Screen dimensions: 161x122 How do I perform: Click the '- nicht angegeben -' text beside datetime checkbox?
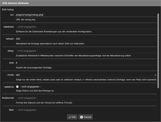(30, 87)
